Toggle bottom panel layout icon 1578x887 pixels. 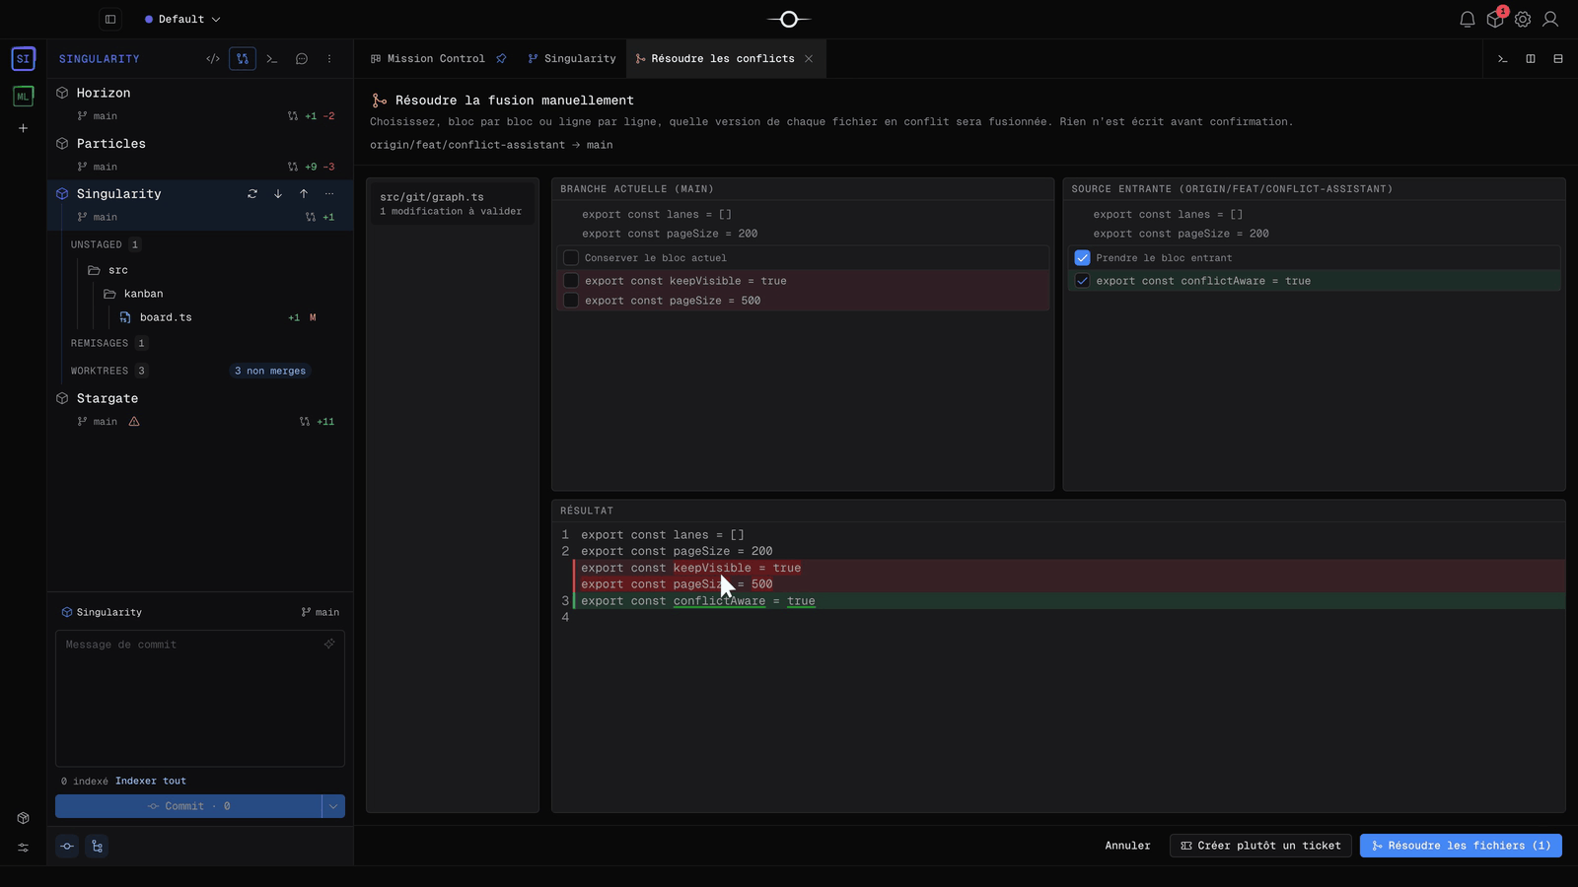pyautogui.click(x=1558, y=59)
